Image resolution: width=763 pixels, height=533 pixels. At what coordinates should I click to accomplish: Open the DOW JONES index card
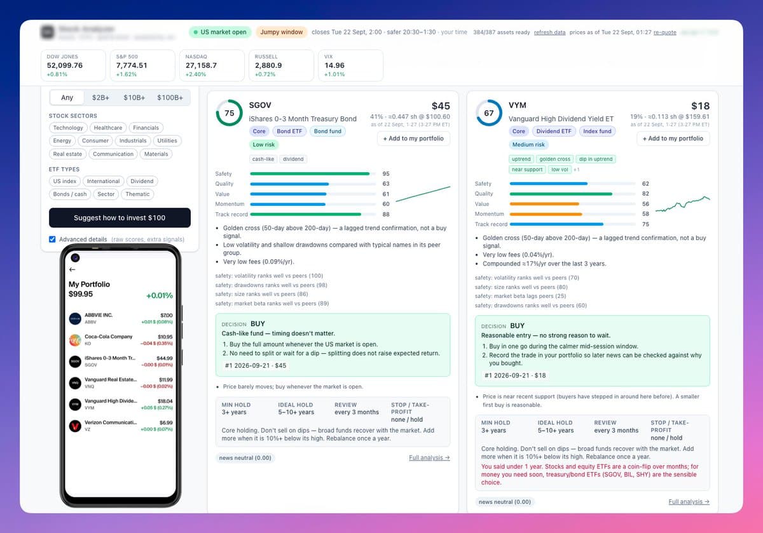click(74, 65)
